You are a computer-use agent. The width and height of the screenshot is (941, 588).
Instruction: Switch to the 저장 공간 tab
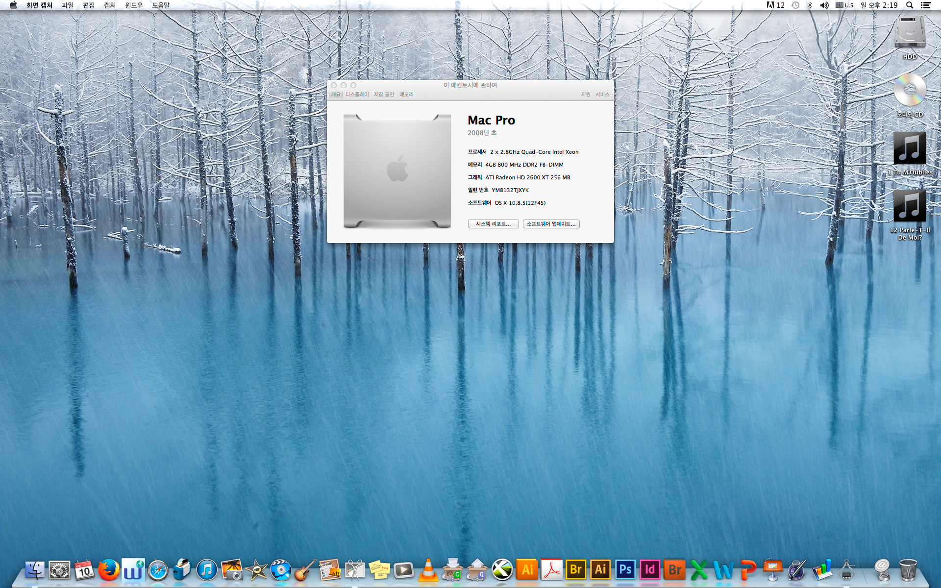click(x=384, y=95)
